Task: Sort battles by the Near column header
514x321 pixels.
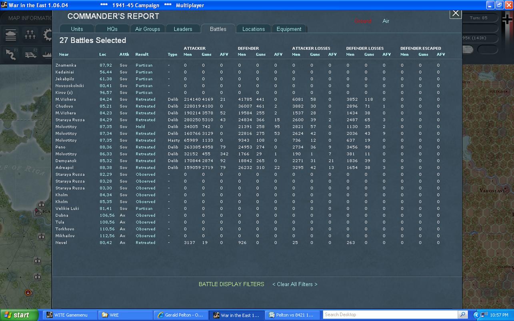Action: click(64, 54)
